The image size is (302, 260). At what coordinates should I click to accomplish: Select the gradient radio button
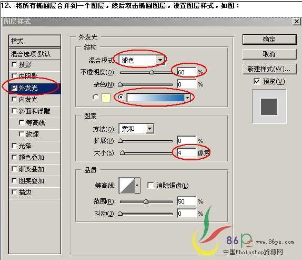pyautogui.click(x=120, y=97)
